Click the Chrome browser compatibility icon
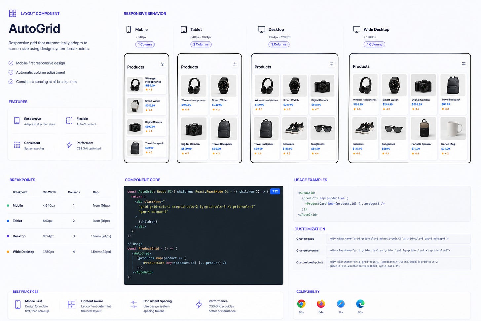 click(x=301, y=304)
